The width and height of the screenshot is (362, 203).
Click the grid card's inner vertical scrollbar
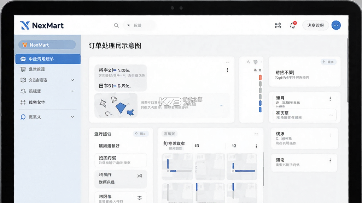coord(263,169)
